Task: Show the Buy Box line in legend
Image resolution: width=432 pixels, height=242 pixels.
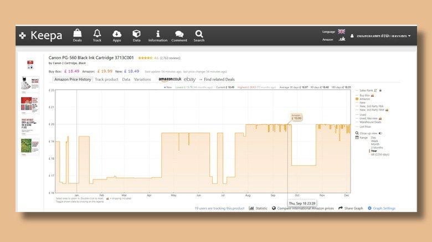Action: (365, 95)
